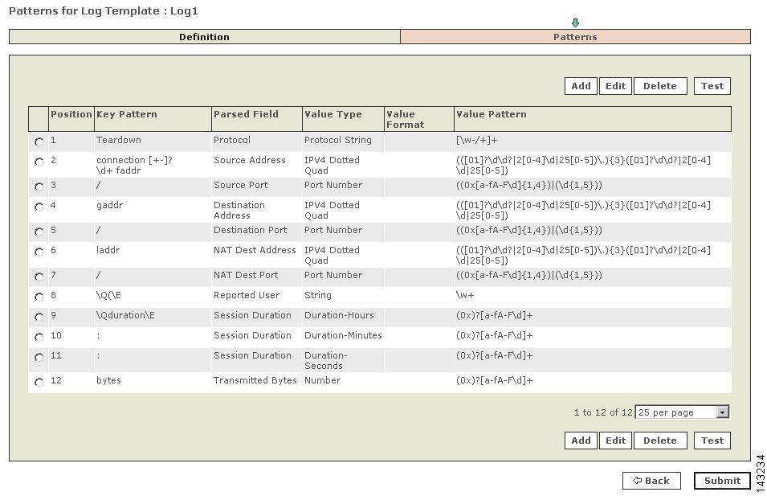Select the Destination Port pattern at position 5
767x496 pixels.
39,231
